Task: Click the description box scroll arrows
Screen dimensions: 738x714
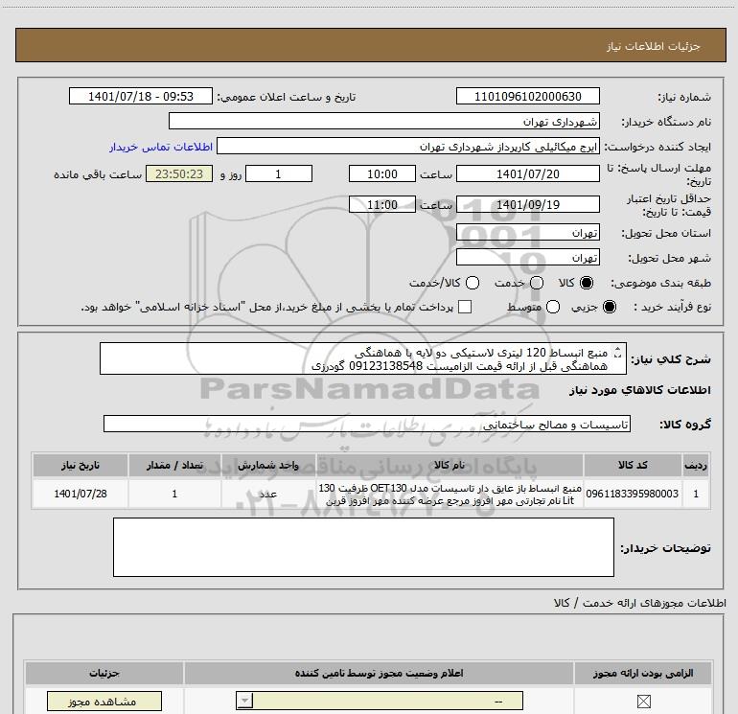Action: coord(618,352)
